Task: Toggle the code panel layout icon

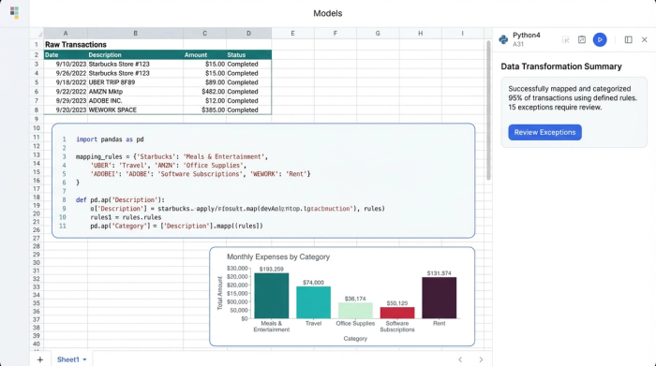Action: coord(629,39)
